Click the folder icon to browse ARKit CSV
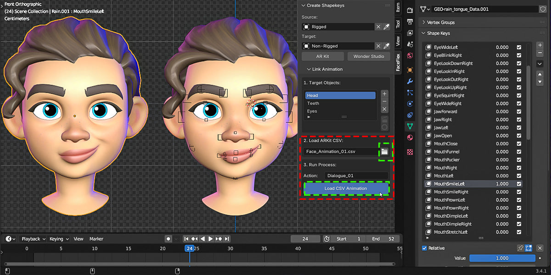The width and height of the screenshot is (551, 275). (x=385, y=151)
